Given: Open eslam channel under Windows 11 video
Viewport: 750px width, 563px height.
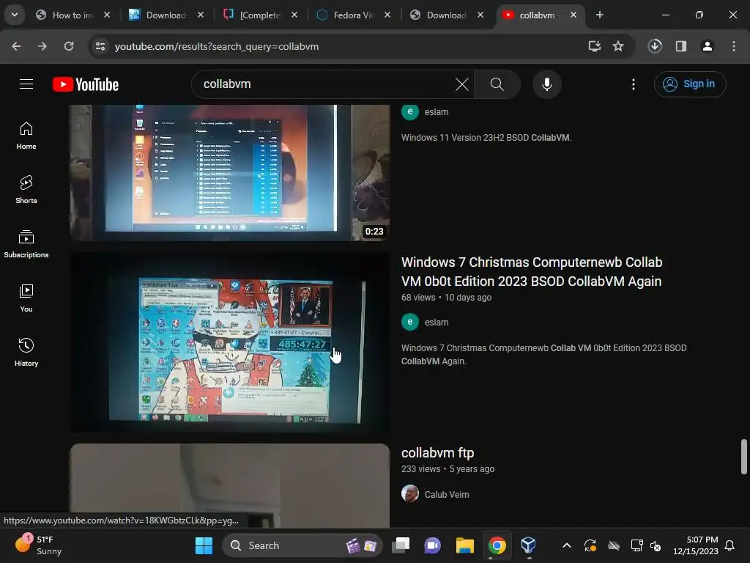Looking at the screenshot, I should click(437, 112).
